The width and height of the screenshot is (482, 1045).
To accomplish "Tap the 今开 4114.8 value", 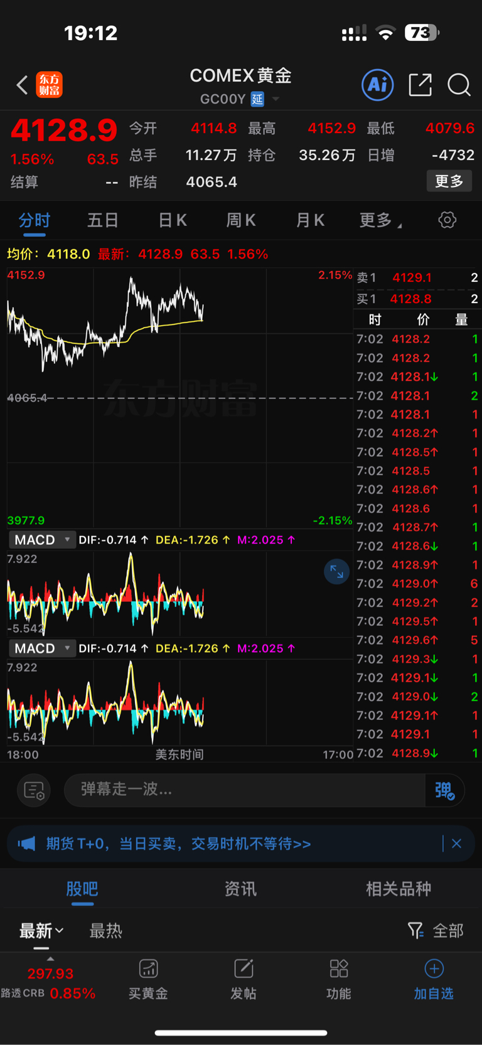I will pos(214,128).
